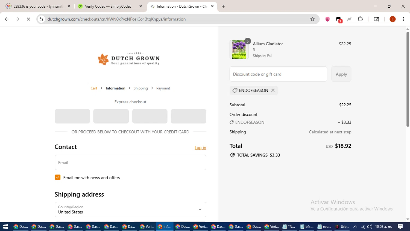Click the Log in link
This screenshot has height=231, width=410.
[x=200, y=148]
